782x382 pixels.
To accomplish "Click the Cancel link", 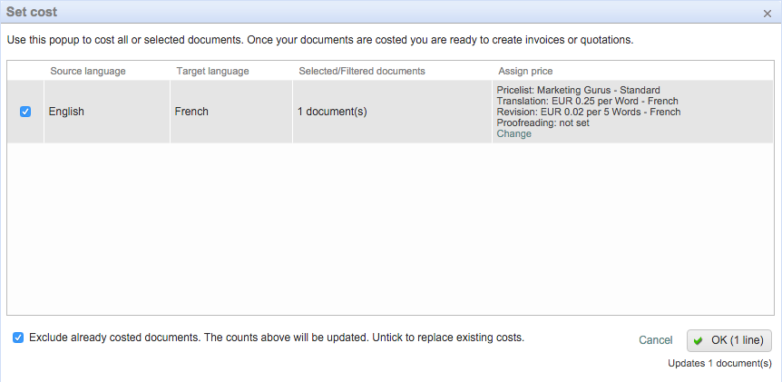I will coord(655,340).
